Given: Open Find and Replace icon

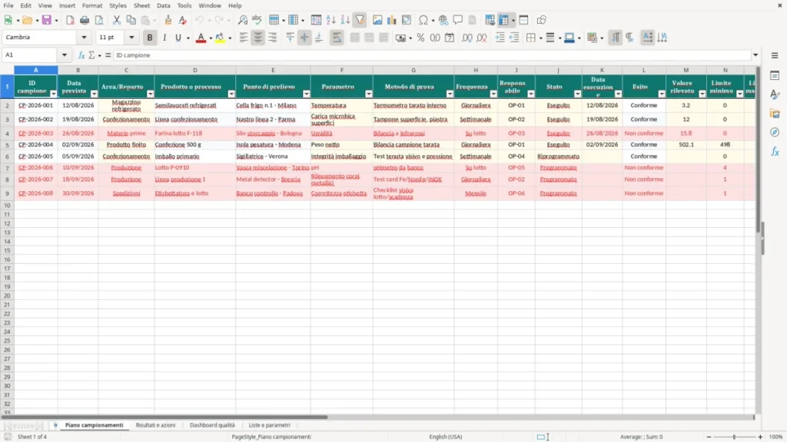Looking at the screenshot, I should (242, 20).
